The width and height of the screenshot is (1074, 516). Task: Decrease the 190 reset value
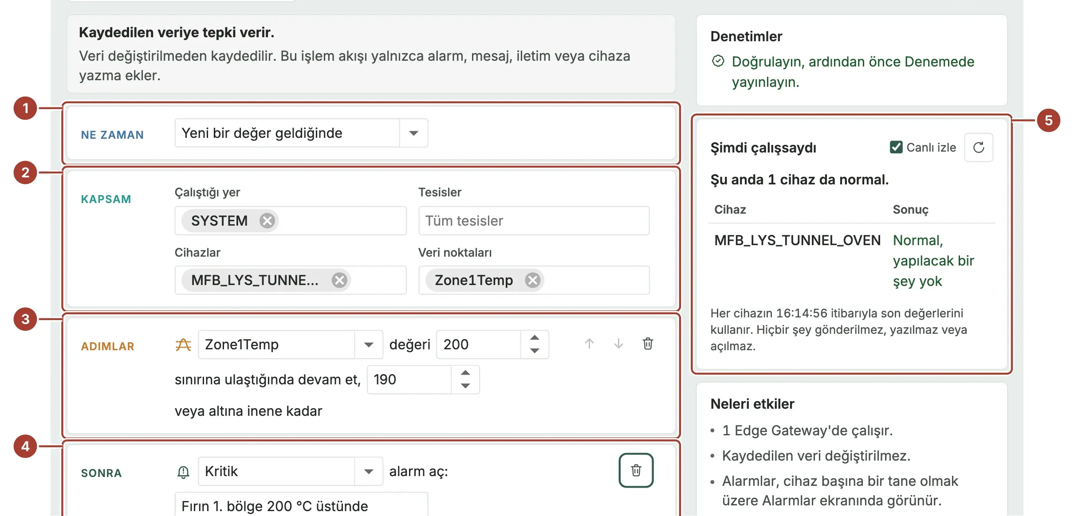(x=465, y=386)
